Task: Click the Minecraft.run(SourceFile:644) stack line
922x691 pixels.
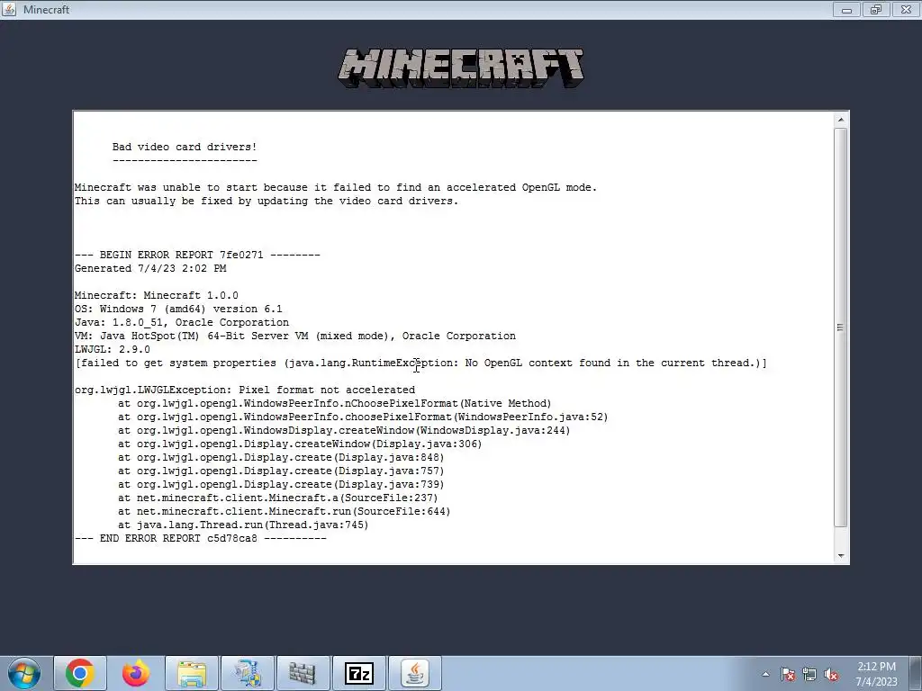Action: pos(284,512)
